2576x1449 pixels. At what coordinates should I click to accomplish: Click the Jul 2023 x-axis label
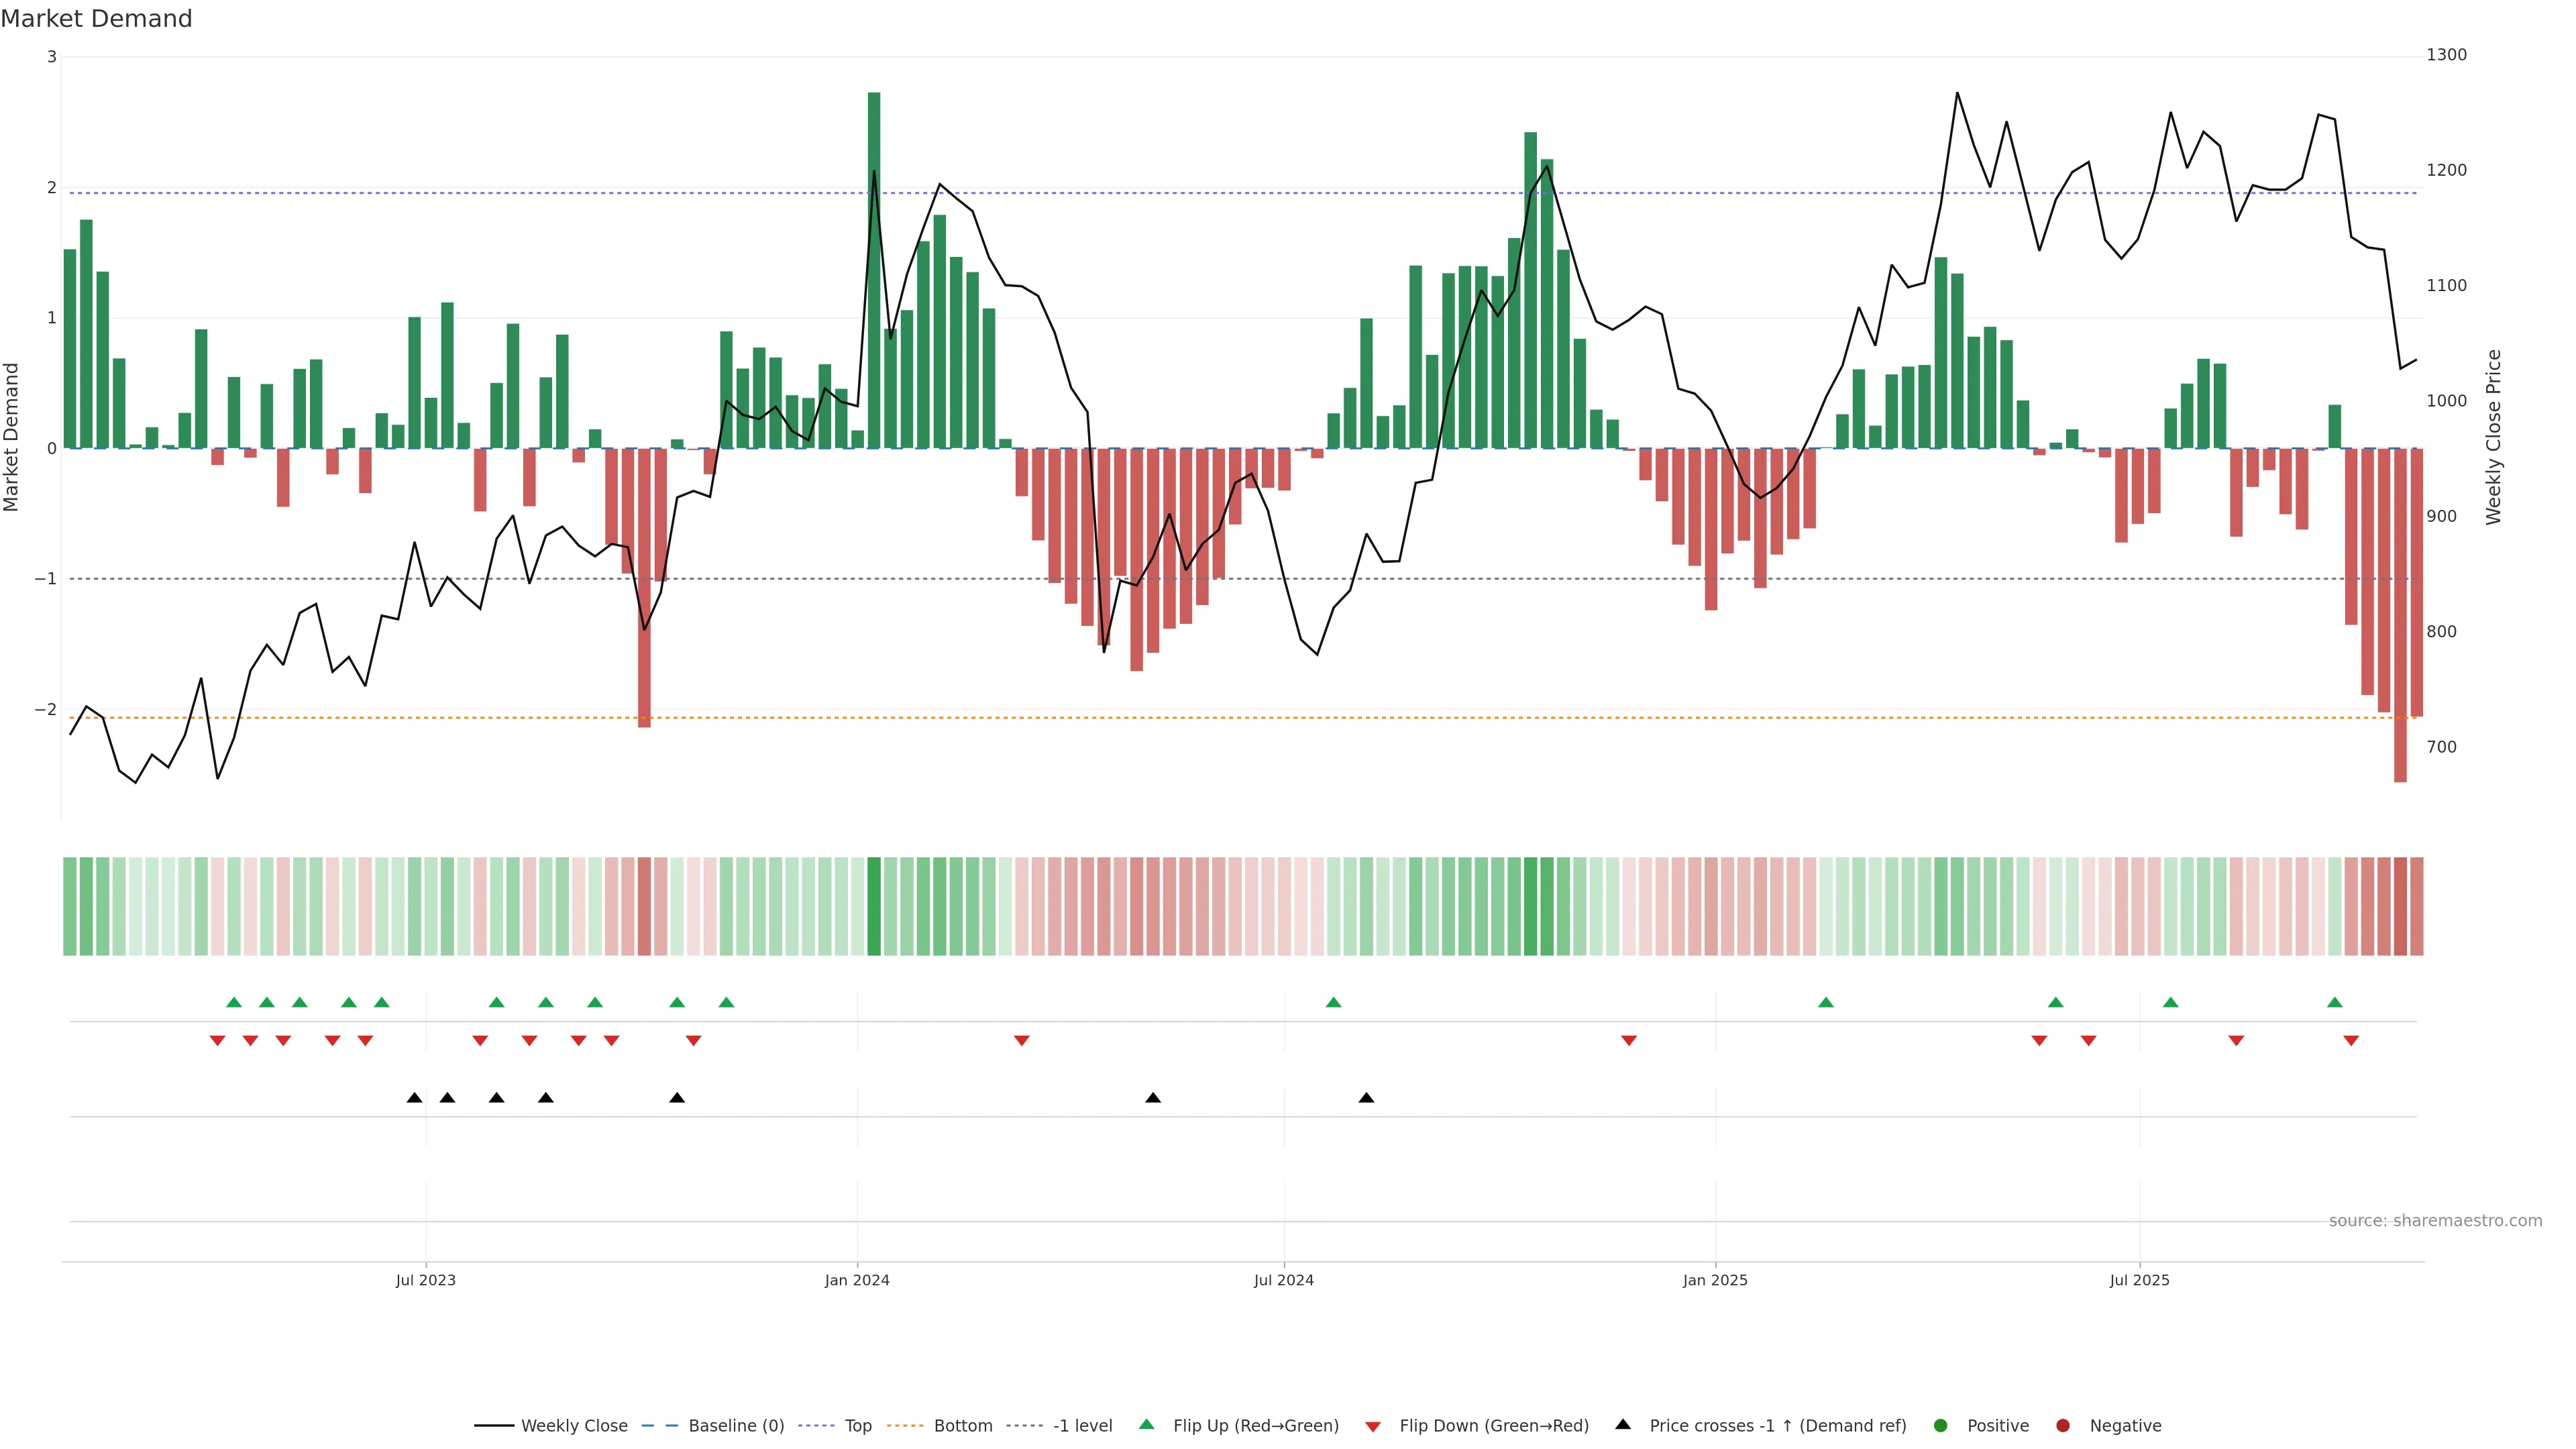426,1281
